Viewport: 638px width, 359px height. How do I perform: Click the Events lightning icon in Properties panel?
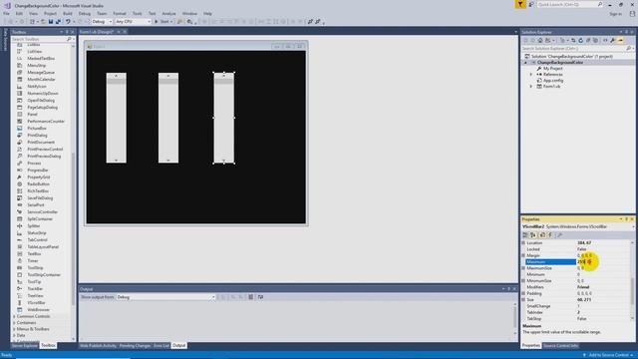point(550,235)
